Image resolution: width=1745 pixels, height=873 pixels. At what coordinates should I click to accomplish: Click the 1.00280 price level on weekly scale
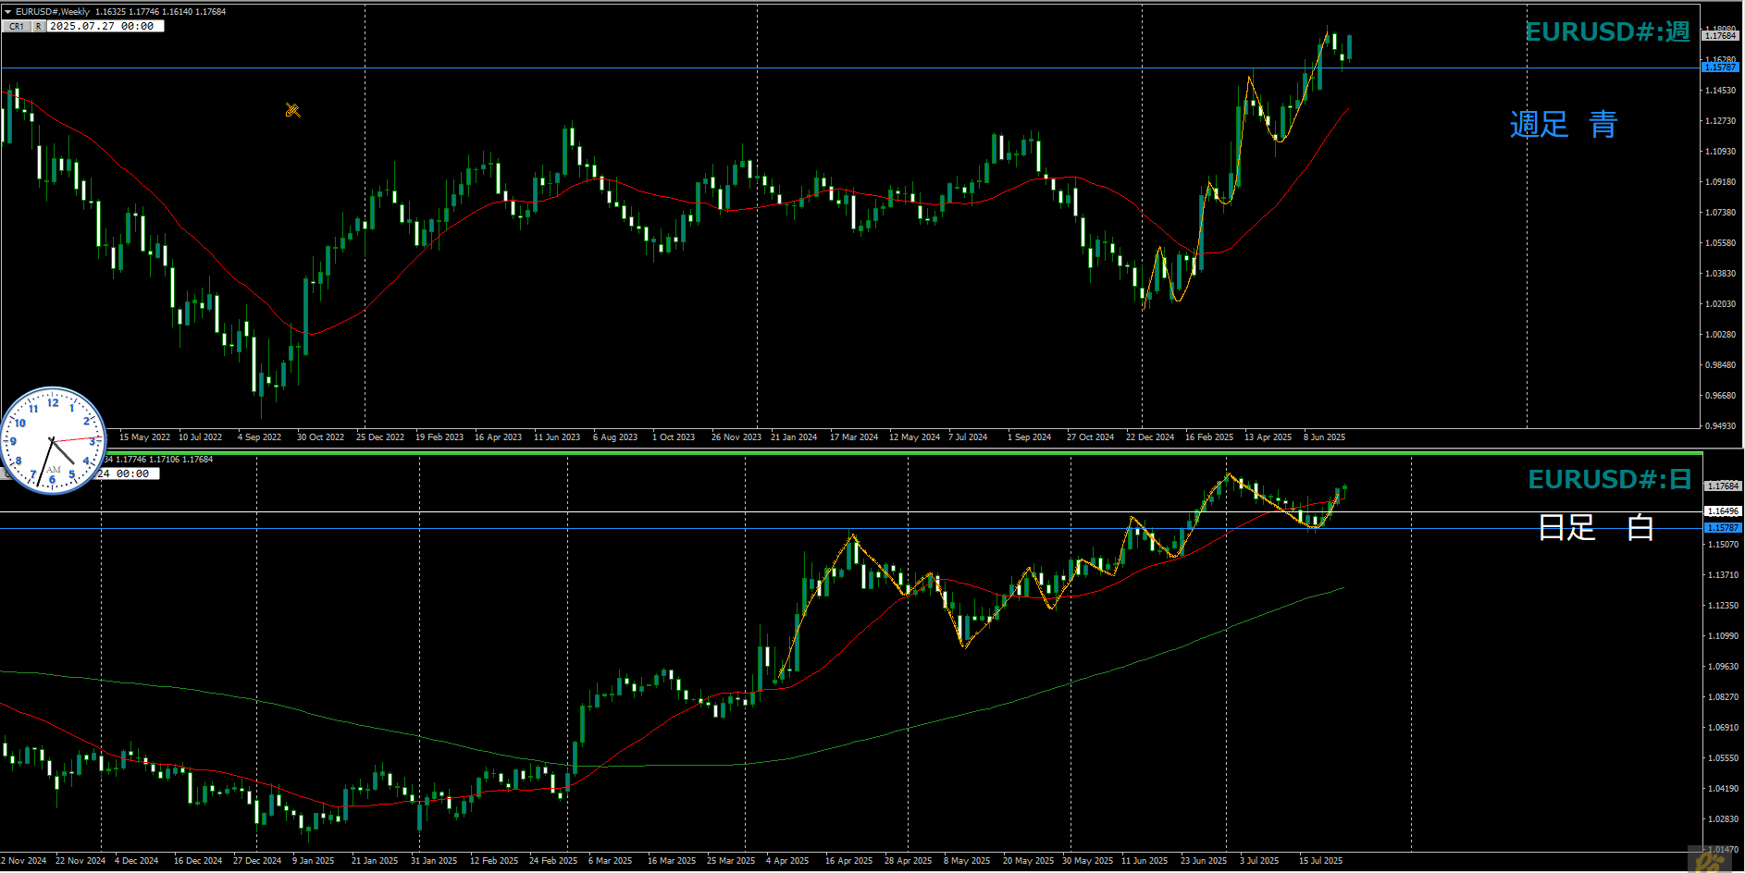(x=1721, y=335)
